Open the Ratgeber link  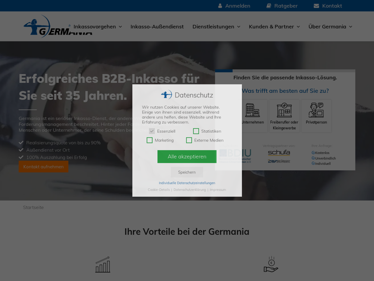coord(286,6)
